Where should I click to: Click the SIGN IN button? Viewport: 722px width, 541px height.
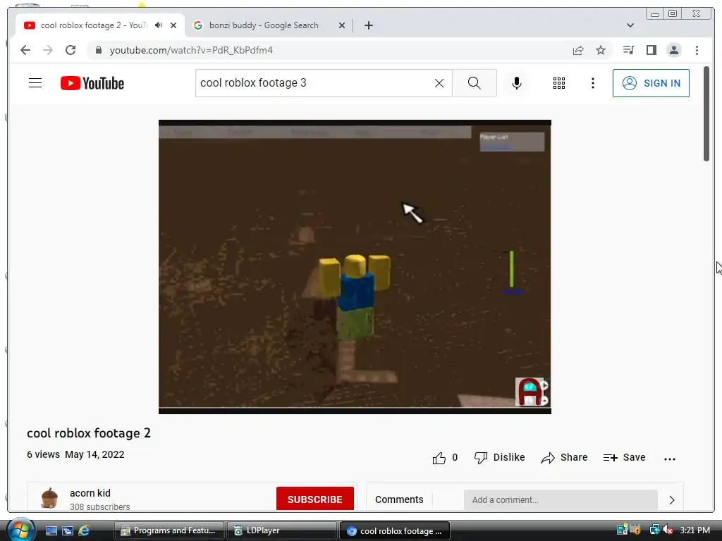651,83
